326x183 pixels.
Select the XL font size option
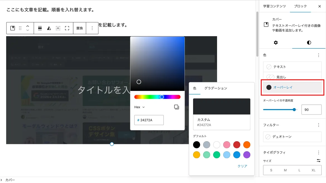pyautogui.click(x=313, y=170)
